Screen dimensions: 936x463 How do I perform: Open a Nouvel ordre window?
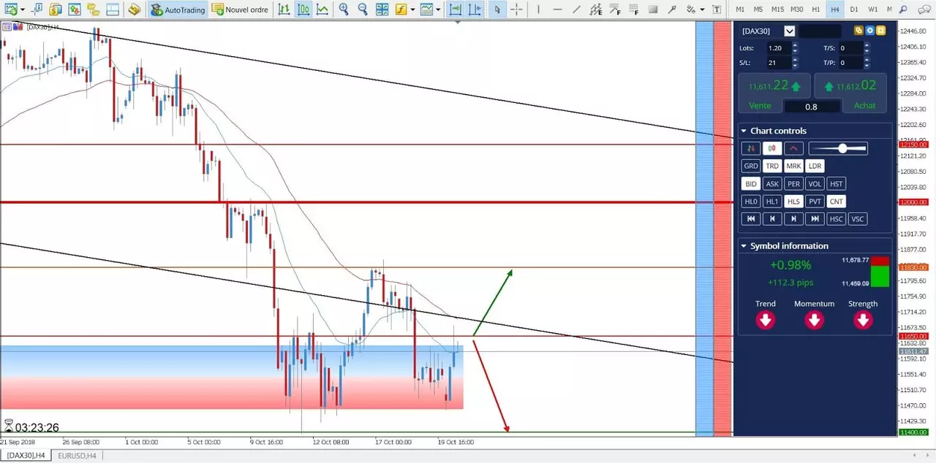point(240,9)
